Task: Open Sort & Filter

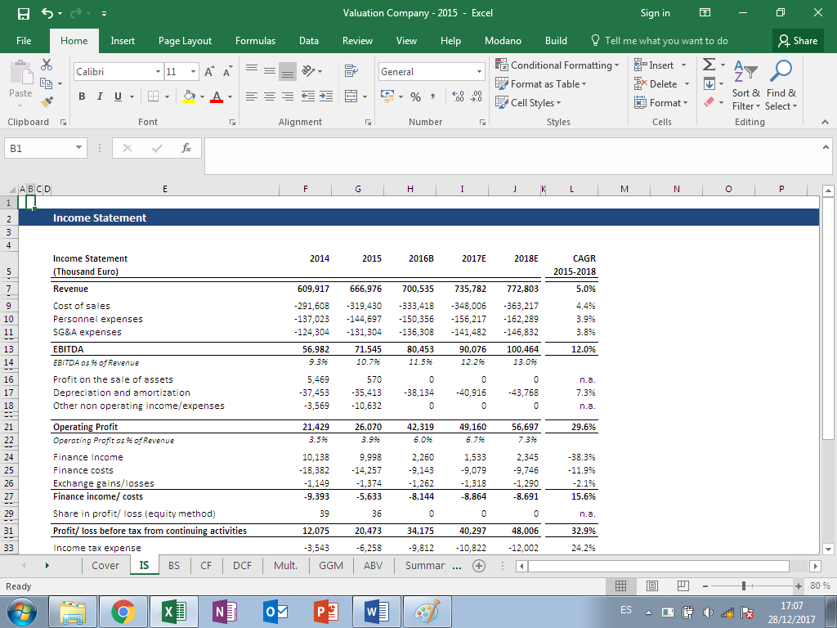Action: pyautogui.click(x=746, y=85)
